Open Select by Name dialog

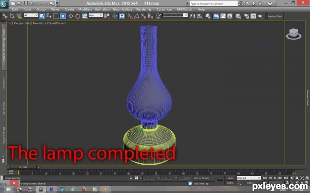click(49, 16)
